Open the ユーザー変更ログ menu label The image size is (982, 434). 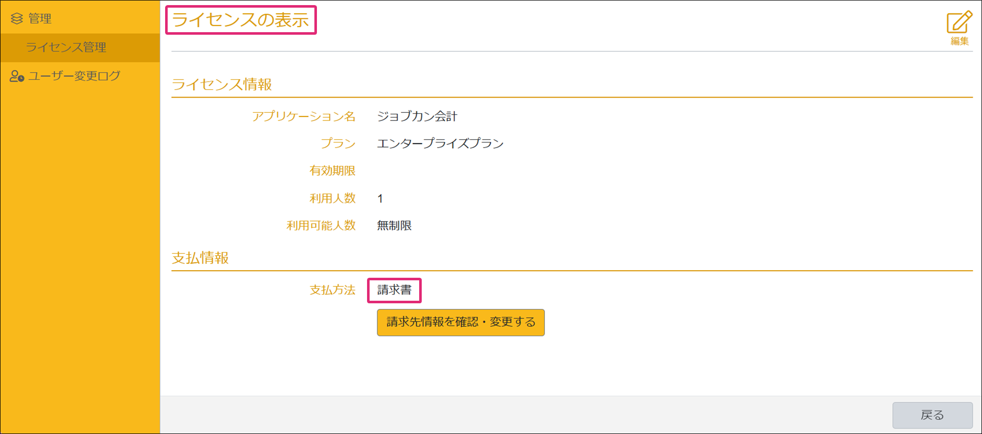[75, 76]
